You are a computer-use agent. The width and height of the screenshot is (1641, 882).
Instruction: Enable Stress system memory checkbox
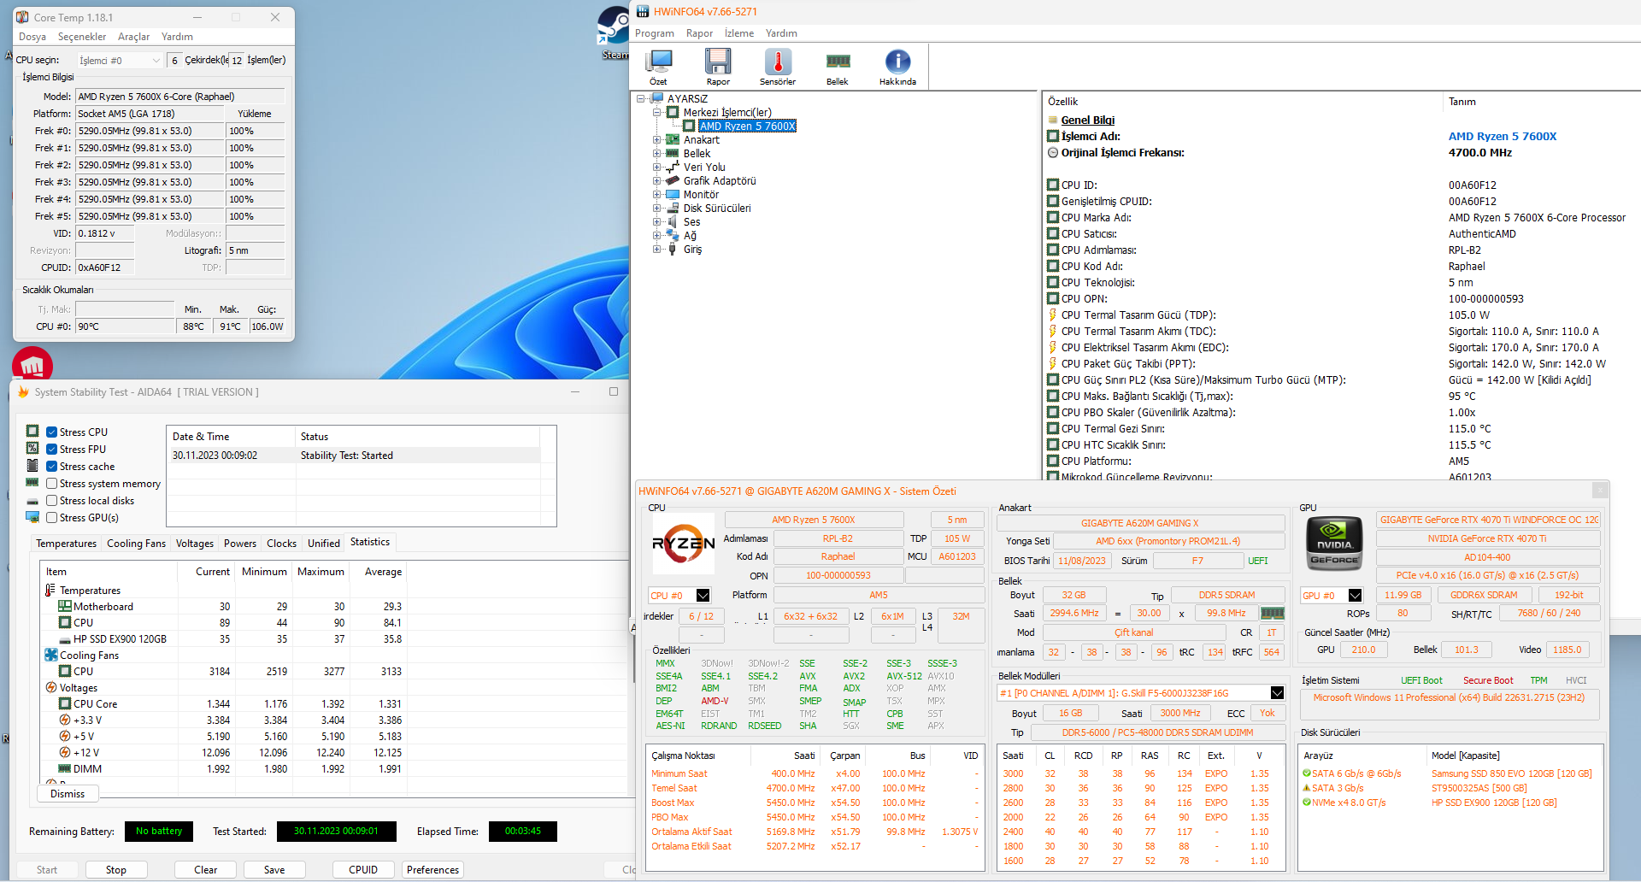[x=52, y=484]
